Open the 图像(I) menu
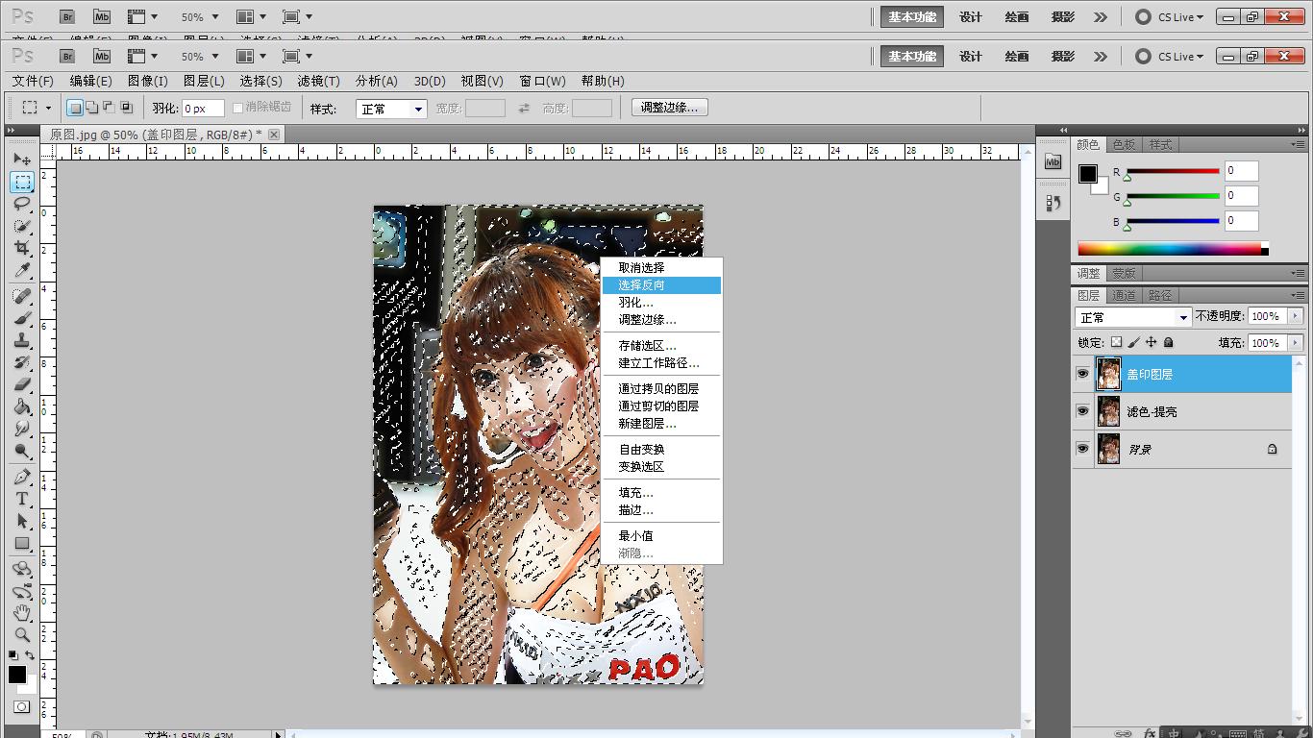 pos(147,81)
